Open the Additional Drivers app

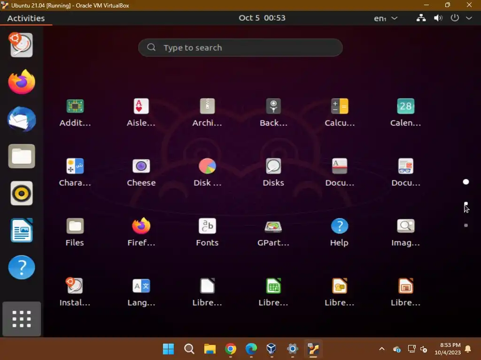pos(75,112)
